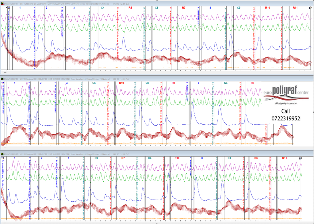314x224 pixels.
Task: Select question 1 marker in the SAT chart
Action: click(20, 8)
